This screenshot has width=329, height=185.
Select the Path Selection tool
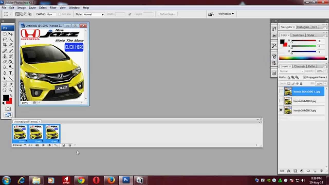5,78
